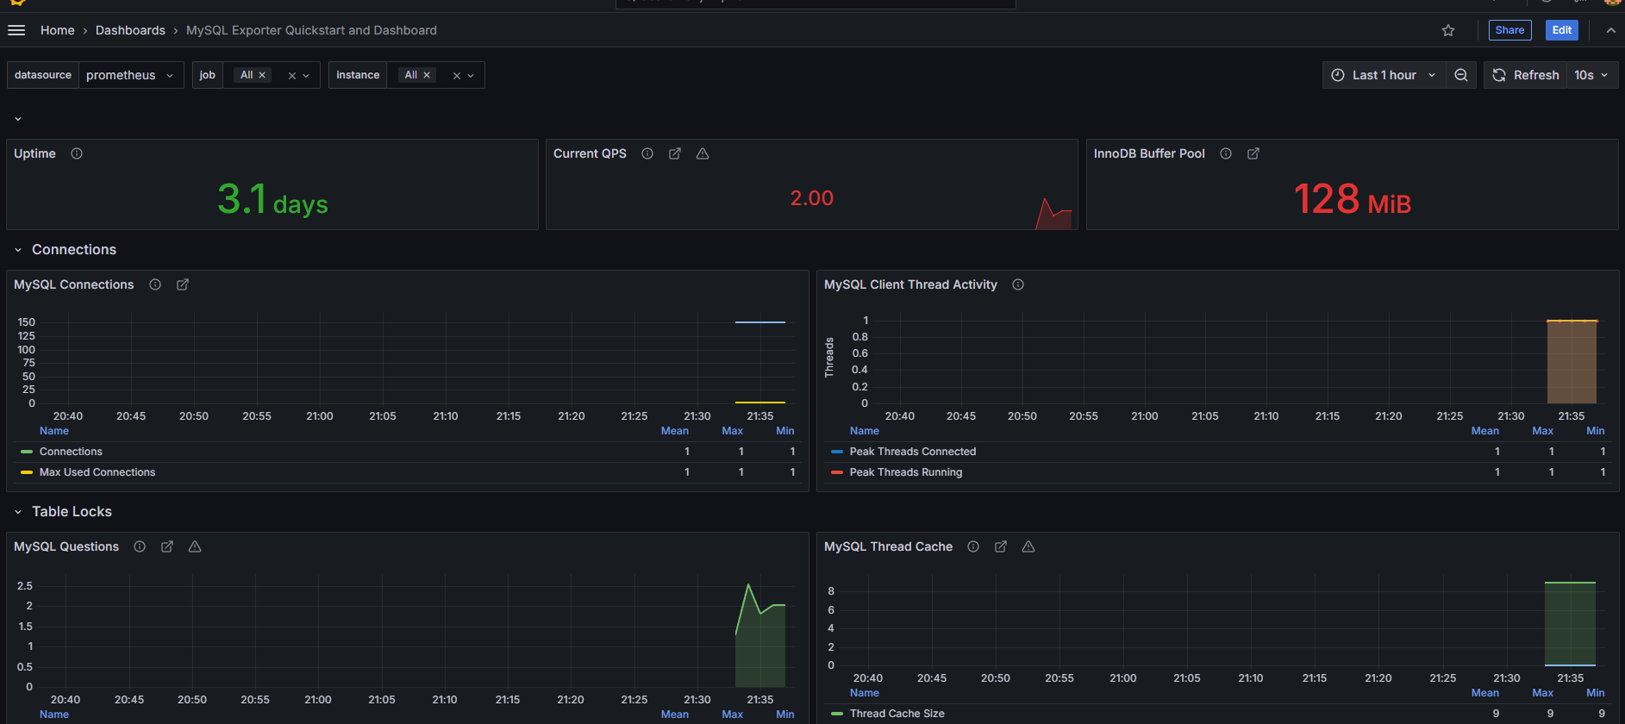Open the Dashboards breadcrumb link
The width and height of the screenshot is (1625, 724).
click(130, 30)
